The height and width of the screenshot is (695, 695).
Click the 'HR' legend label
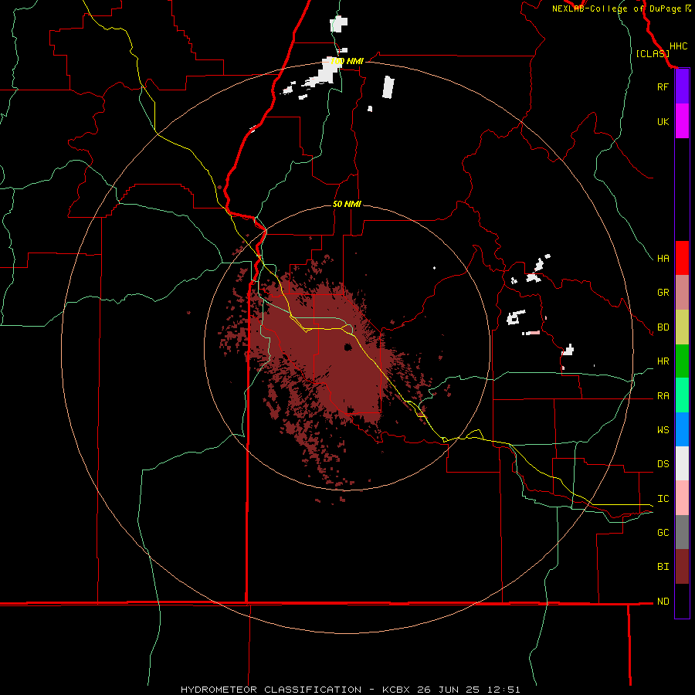pyautogui.click(x=663, y=361)
